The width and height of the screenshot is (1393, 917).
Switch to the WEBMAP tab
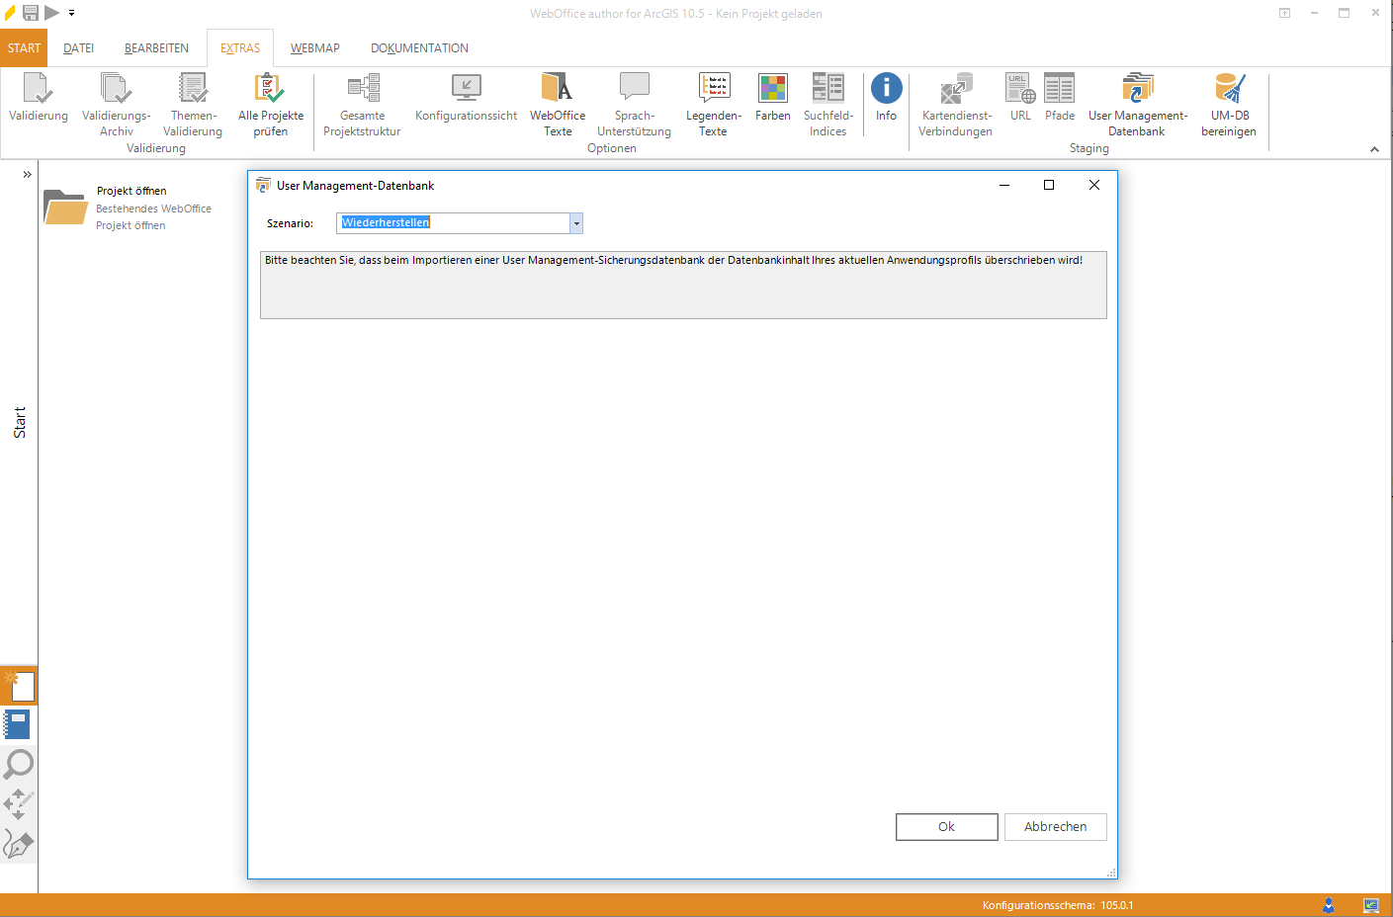tap(314, 47)
